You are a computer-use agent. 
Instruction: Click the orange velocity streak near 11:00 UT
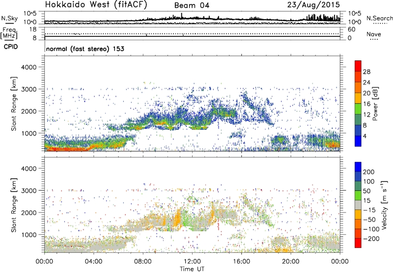point(178,218)
